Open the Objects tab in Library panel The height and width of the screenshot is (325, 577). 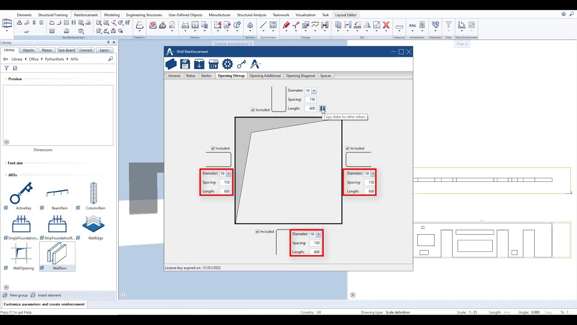[x=28, y=50]
